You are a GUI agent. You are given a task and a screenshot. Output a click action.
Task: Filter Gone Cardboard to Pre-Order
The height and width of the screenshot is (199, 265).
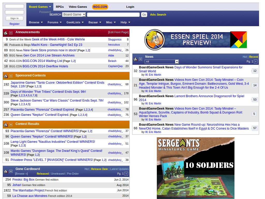[x=73, y=174]
